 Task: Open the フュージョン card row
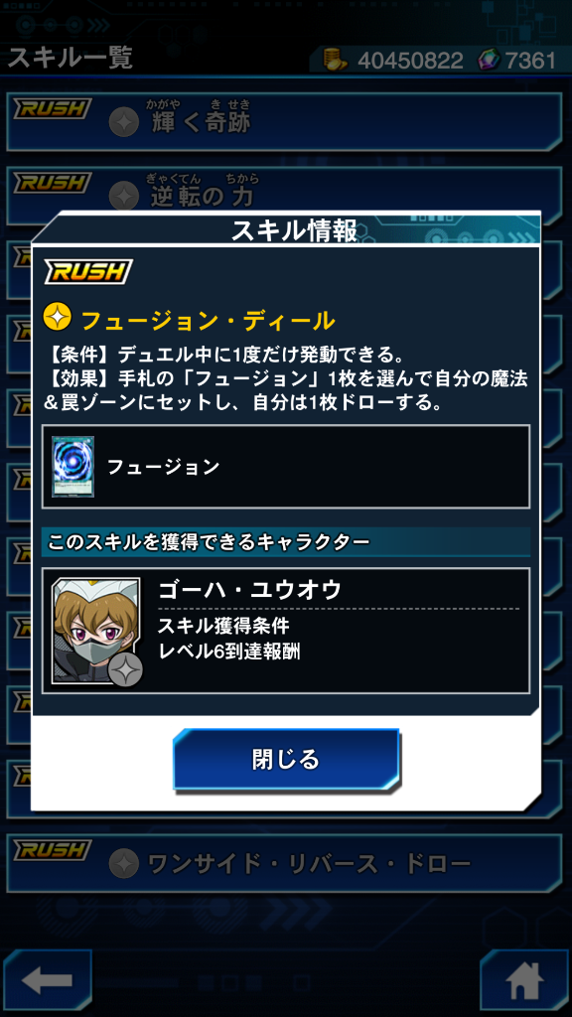pyautogui.click(x=285, y=467)
